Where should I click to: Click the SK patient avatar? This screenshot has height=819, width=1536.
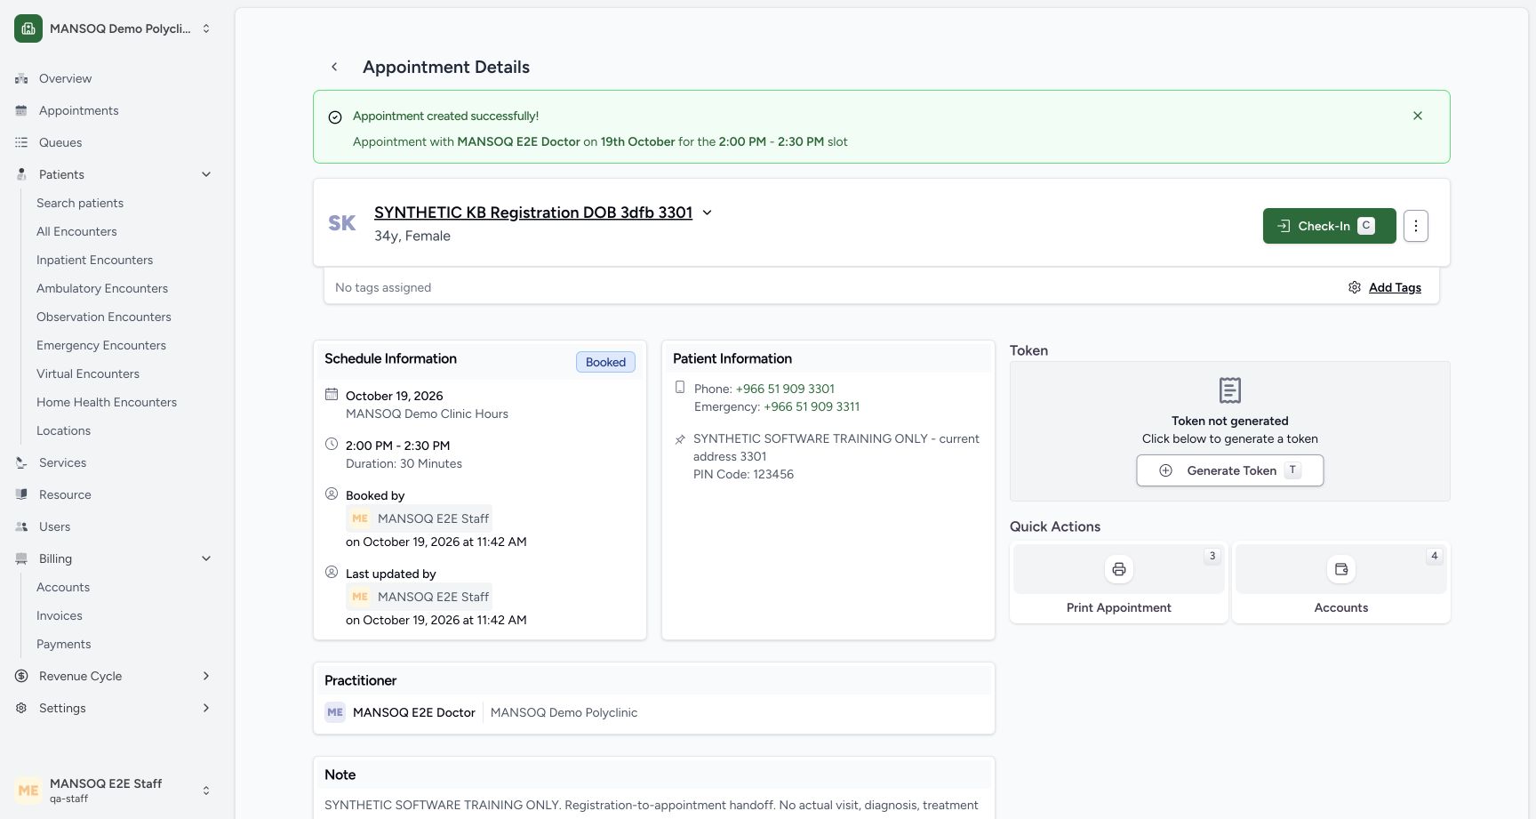pos(342,223)
